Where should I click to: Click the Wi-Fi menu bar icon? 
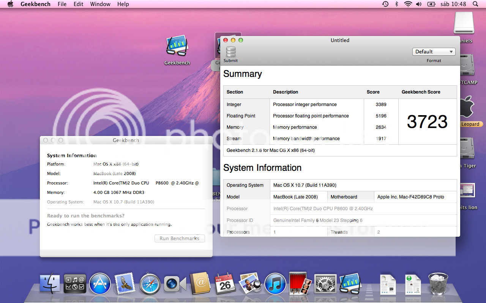[408, 4]
